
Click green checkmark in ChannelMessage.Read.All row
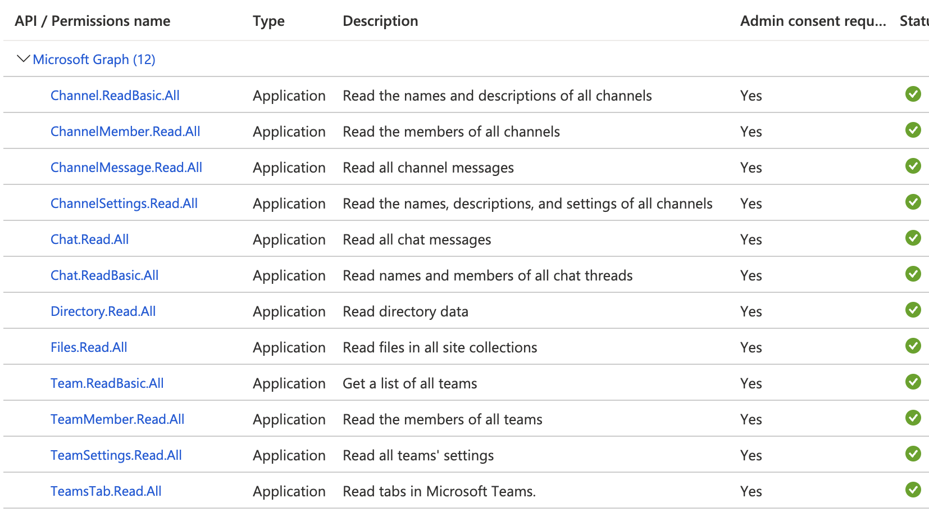pos(913,166)
